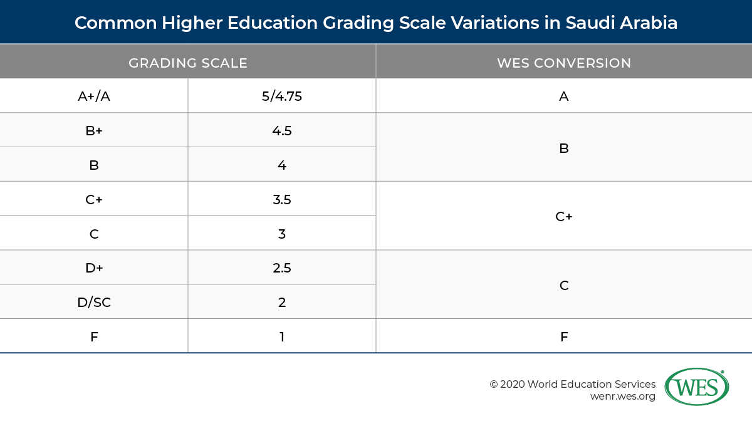This screenshot has width=752, height=426.
Task: Click the 4.5 grade point cell
Action: 282,131
